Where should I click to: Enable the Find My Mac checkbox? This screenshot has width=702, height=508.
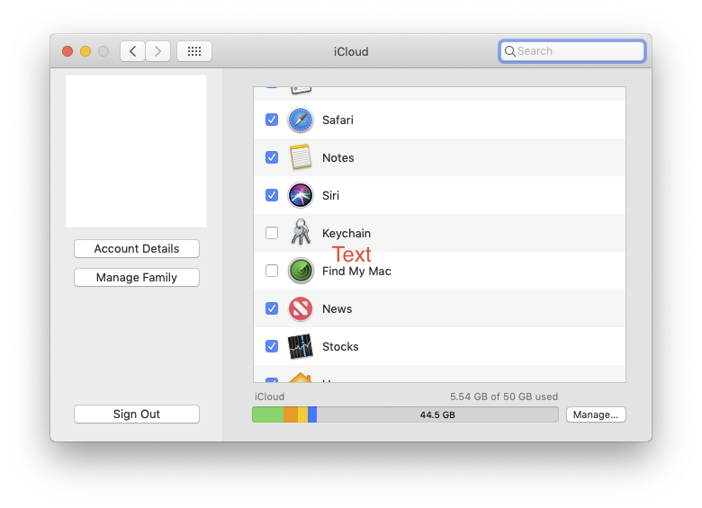pyautogui.click(x=272, y=271)
